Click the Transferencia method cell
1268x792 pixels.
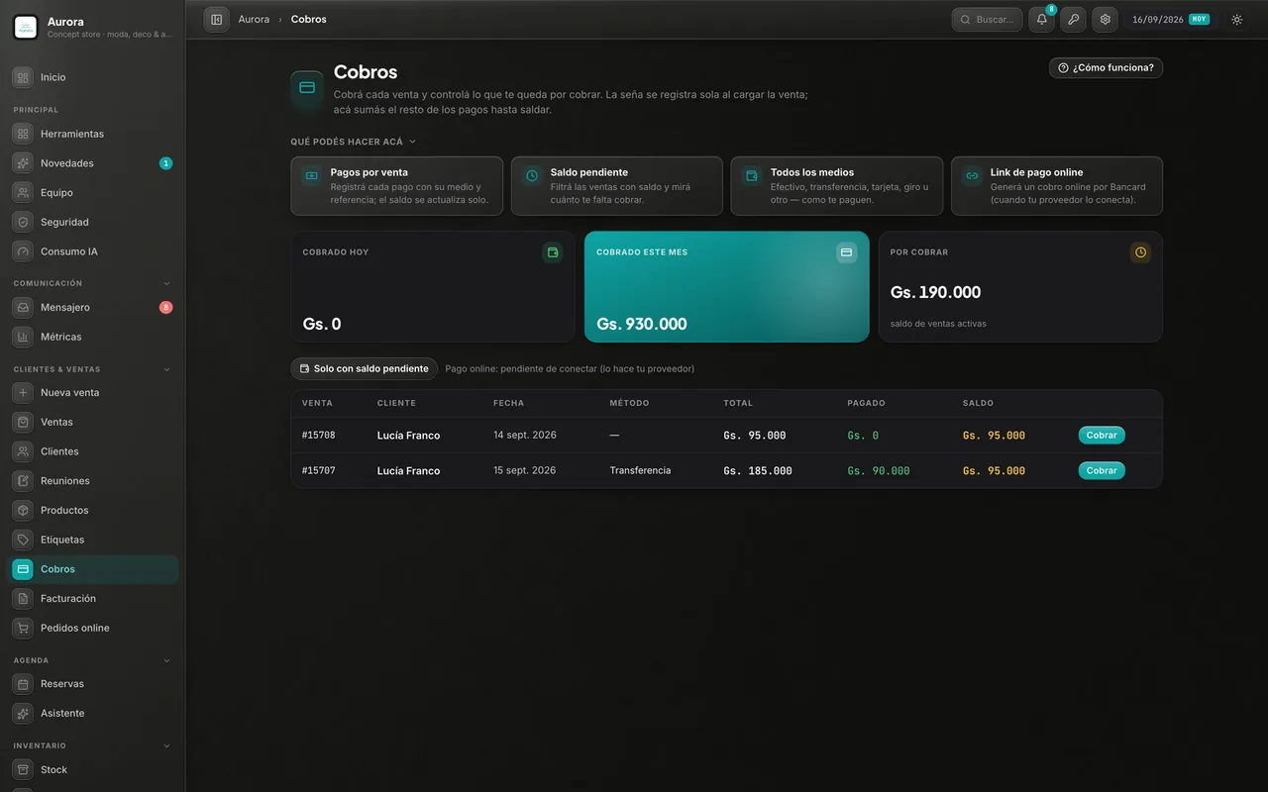pyautogui.click(x=640, y=471)
